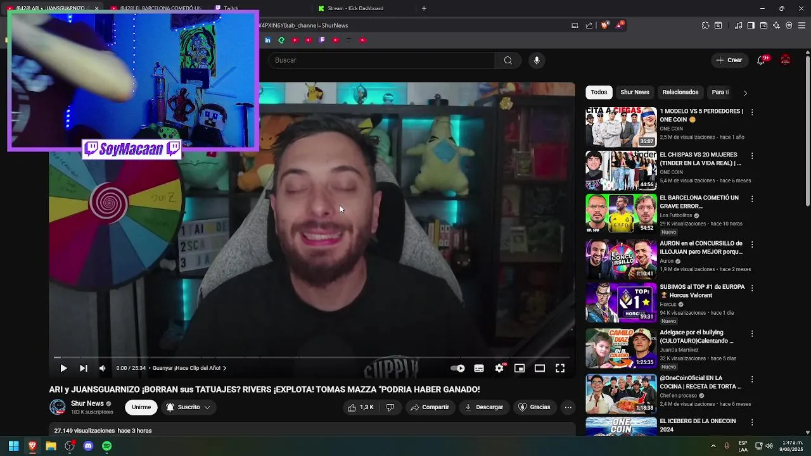The height and width of the screenshot is (456, 811).
Task: Select the Todos filter chip
Action: [599, 92]
